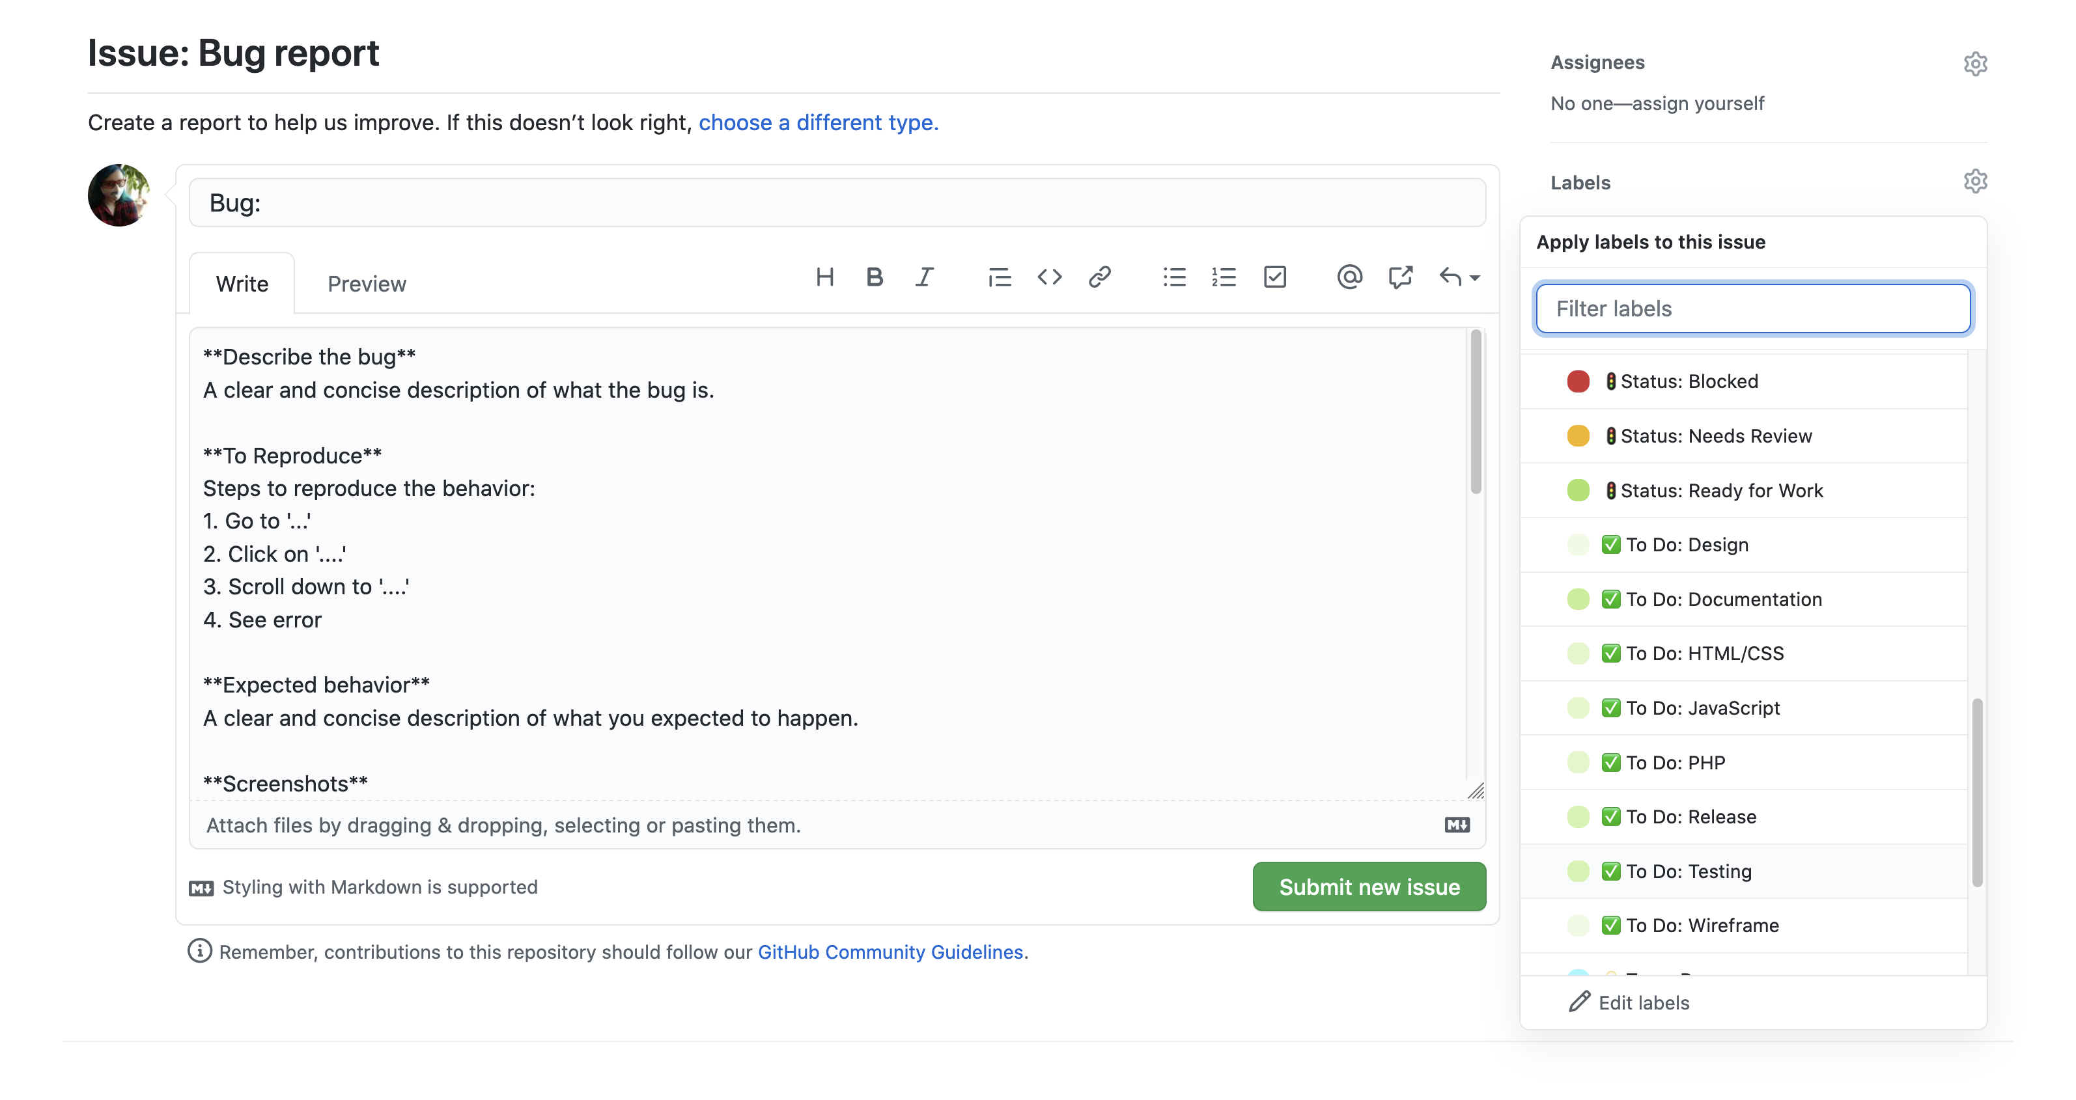Reference an issue or pull request
2076x1100 pixels.
coord(1401,278)
